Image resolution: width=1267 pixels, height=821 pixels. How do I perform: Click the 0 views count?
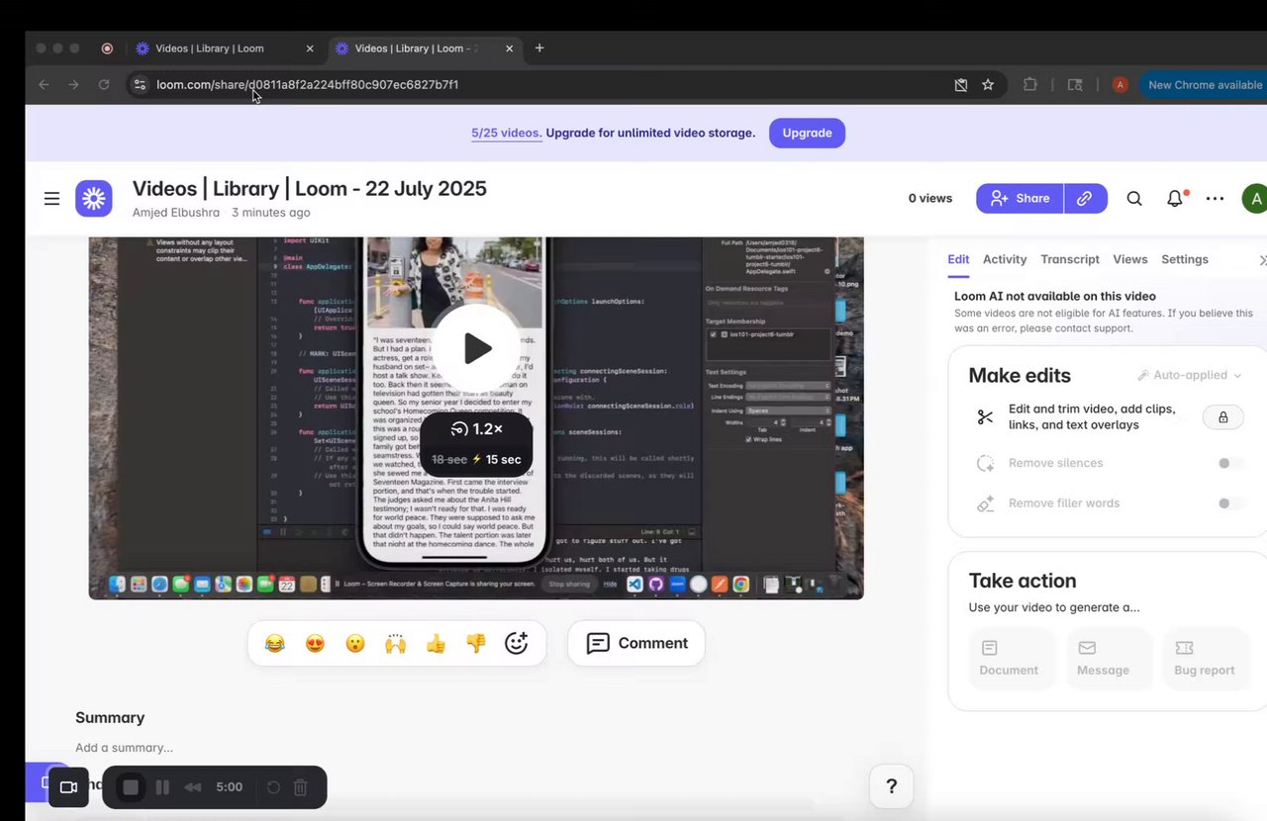click(930, 199)
